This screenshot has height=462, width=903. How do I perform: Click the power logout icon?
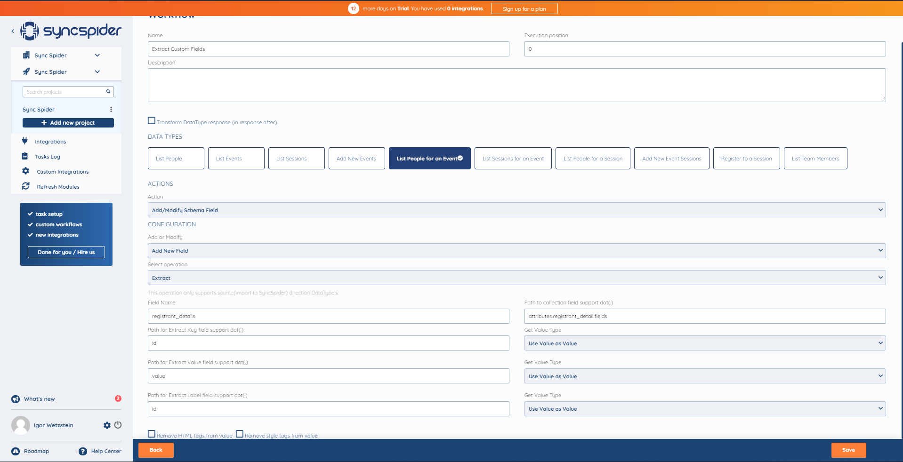point(118,425)
